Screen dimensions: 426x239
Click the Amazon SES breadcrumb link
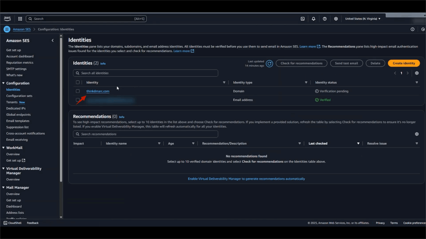[22, 29]
